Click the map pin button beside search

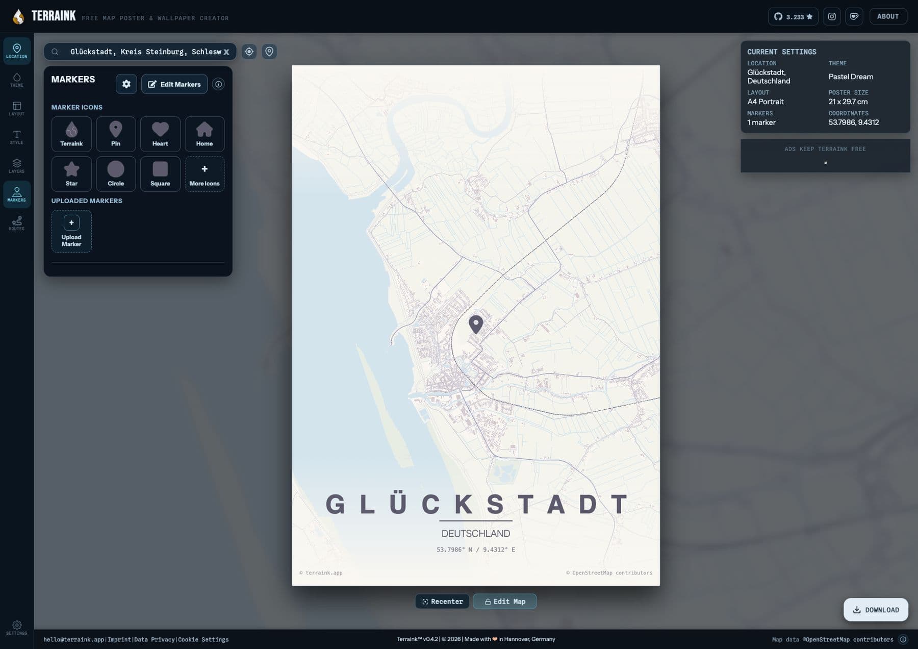tap(269, 52)
